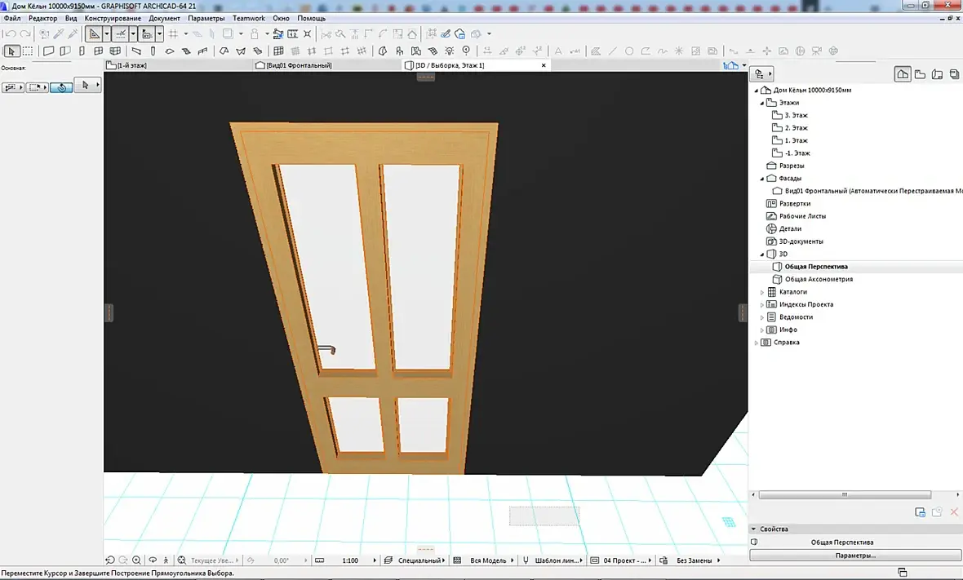Image resolution: width=963 pixels, height=580 pixels.
Task: Click the Navigator horizontal scrollbar
Action: click(x=845, y=494)
